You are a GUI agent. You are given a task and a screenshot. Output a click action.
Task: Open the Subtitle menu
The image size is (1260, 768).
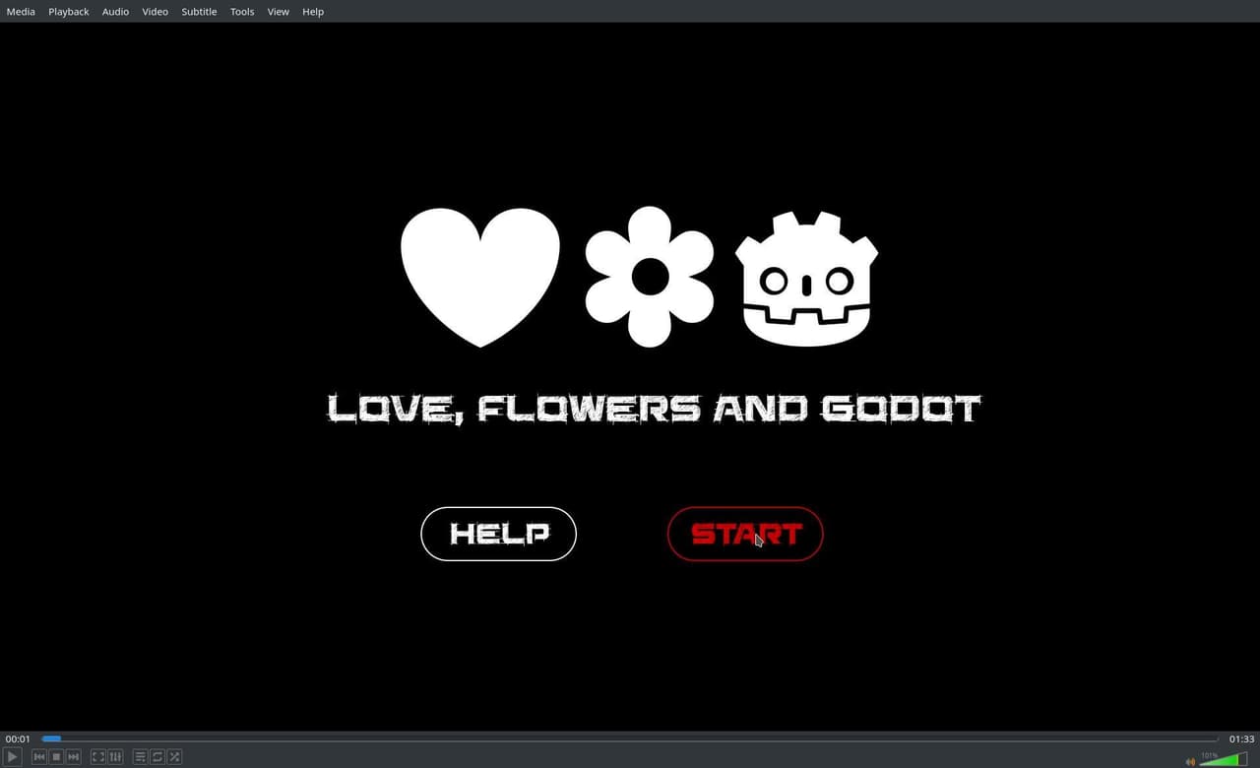coord(199,12)
